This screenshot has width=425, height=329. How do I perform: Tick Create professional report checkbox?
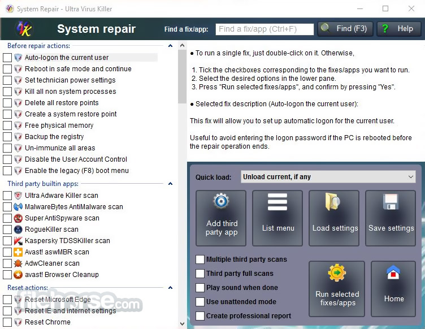click(200, 316)
